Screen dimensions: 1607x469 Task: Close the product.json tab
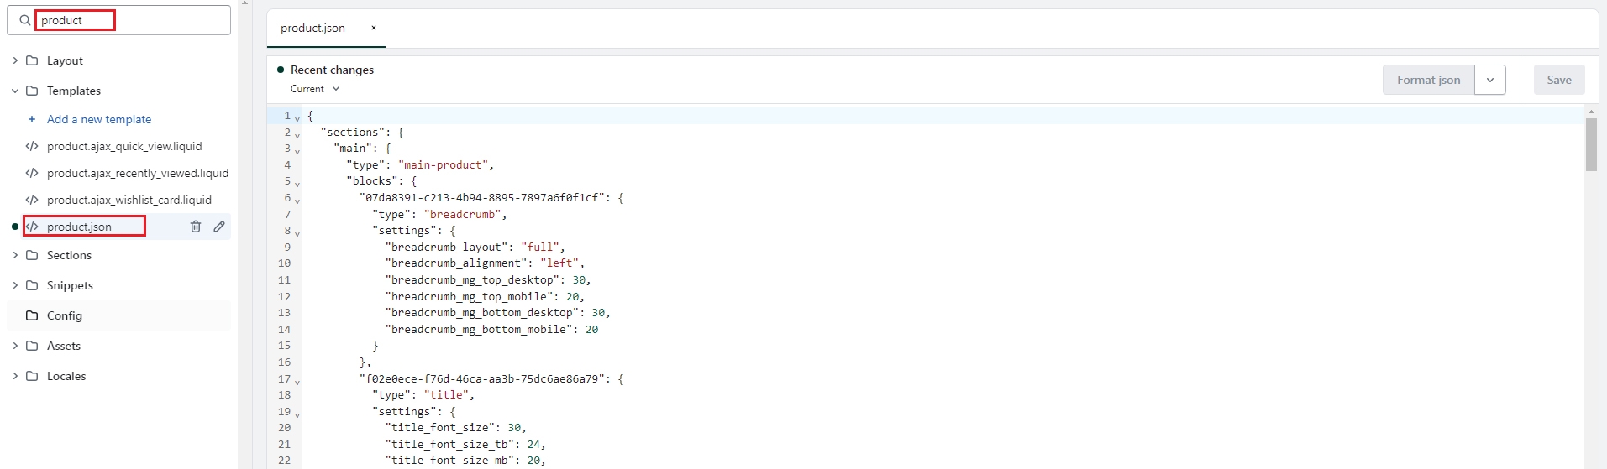click(374, 28)
